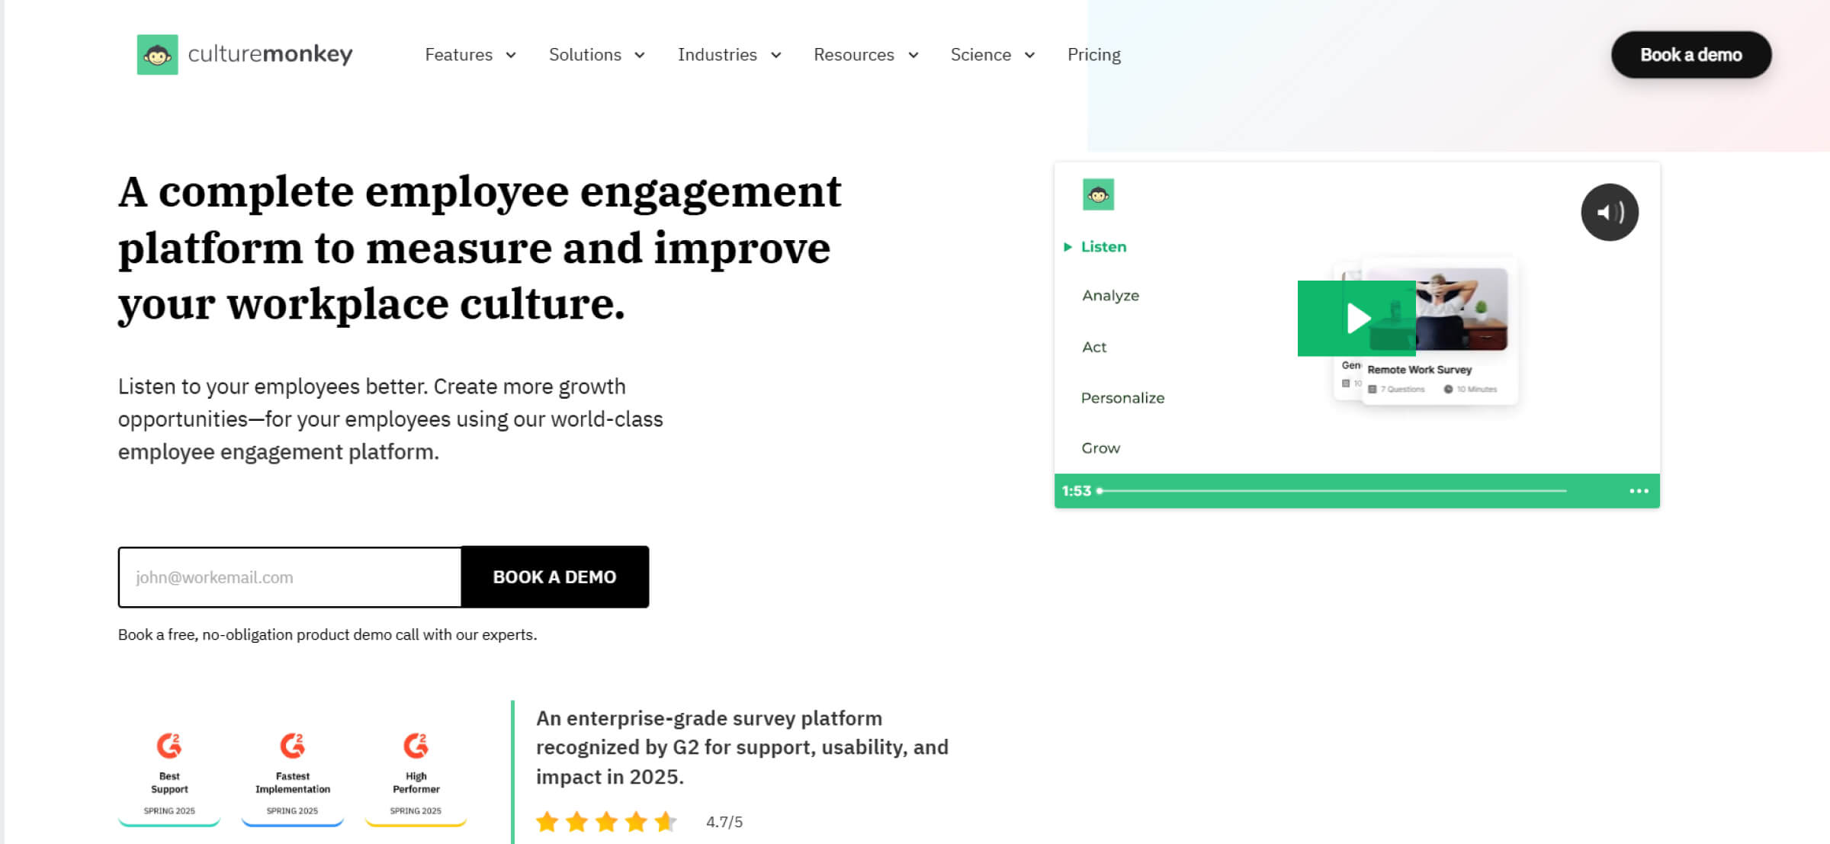Click the Pricing link
1830x844 pixels.
(x=1093, y=54)
